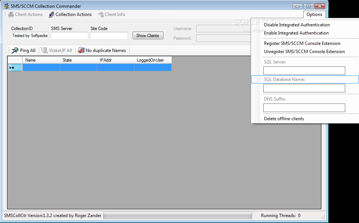Screen dimensions: 359x223
Task: Click the Show Clients button
Action: tap(148, 36)
